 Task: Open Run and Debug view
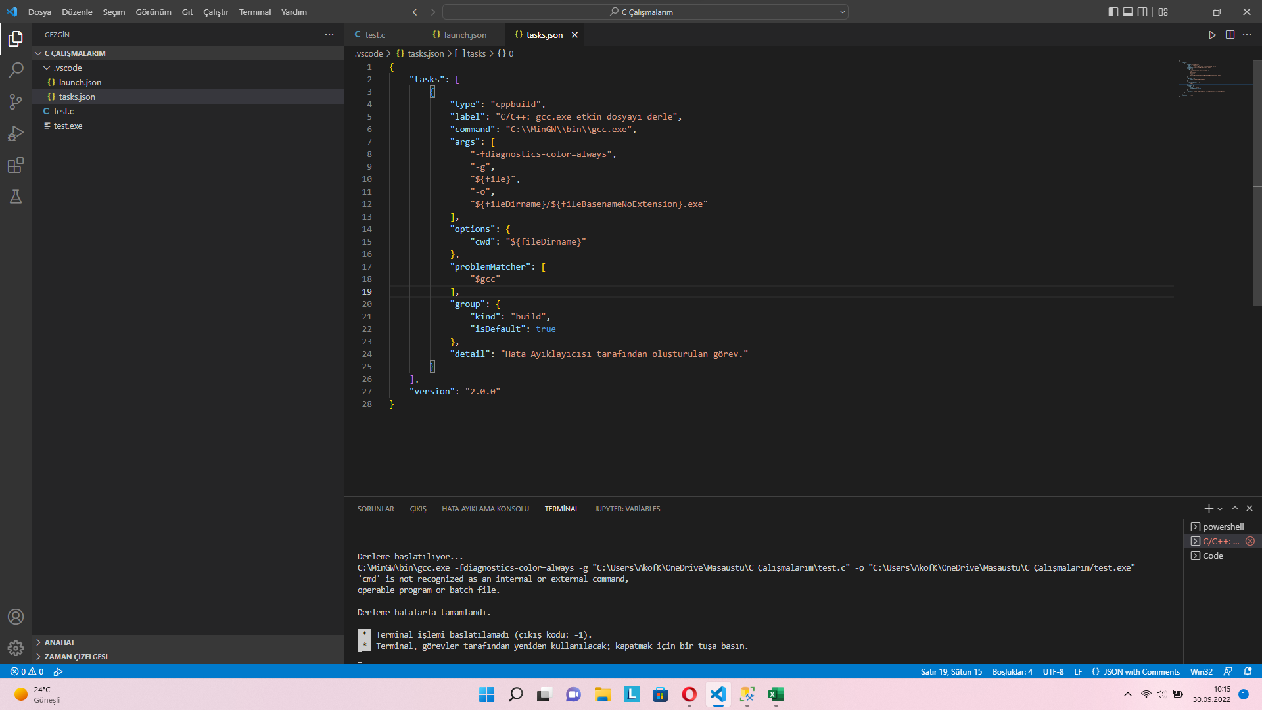click(16, 133)
